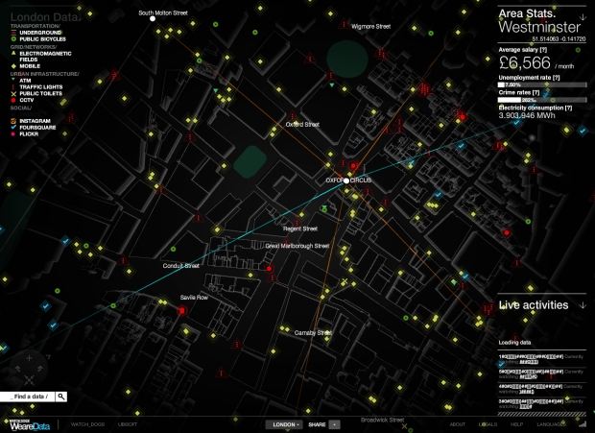Click the coordinates 51.514063 -0.141720
The height and width of the screenshot is (433, 595).
559,39
